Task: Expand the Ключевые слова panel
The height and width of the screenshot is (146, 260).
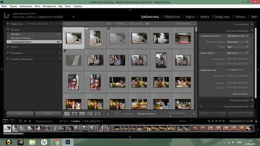Action: pos(252,100)
